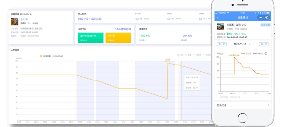
Task: Open 油箱设置 tank settings on the phone
Action: [x=265, y=25]
